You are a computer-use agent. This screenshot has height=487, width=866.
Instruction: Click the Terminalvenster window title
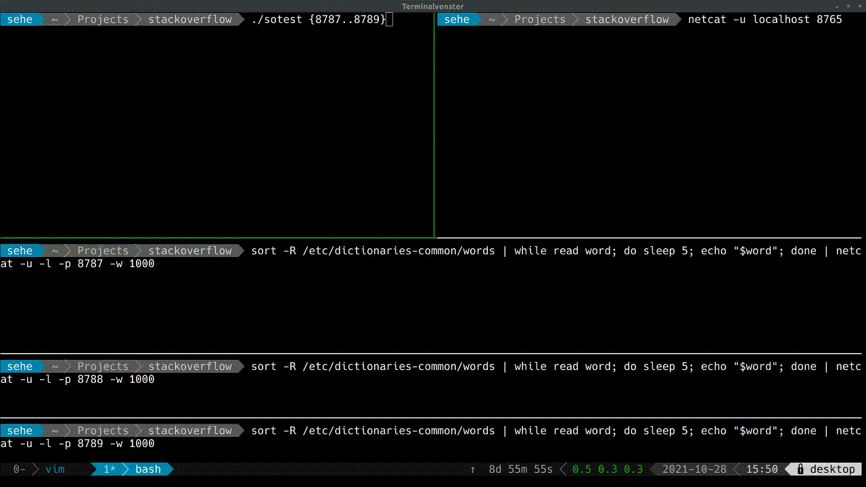pos(432,6)
